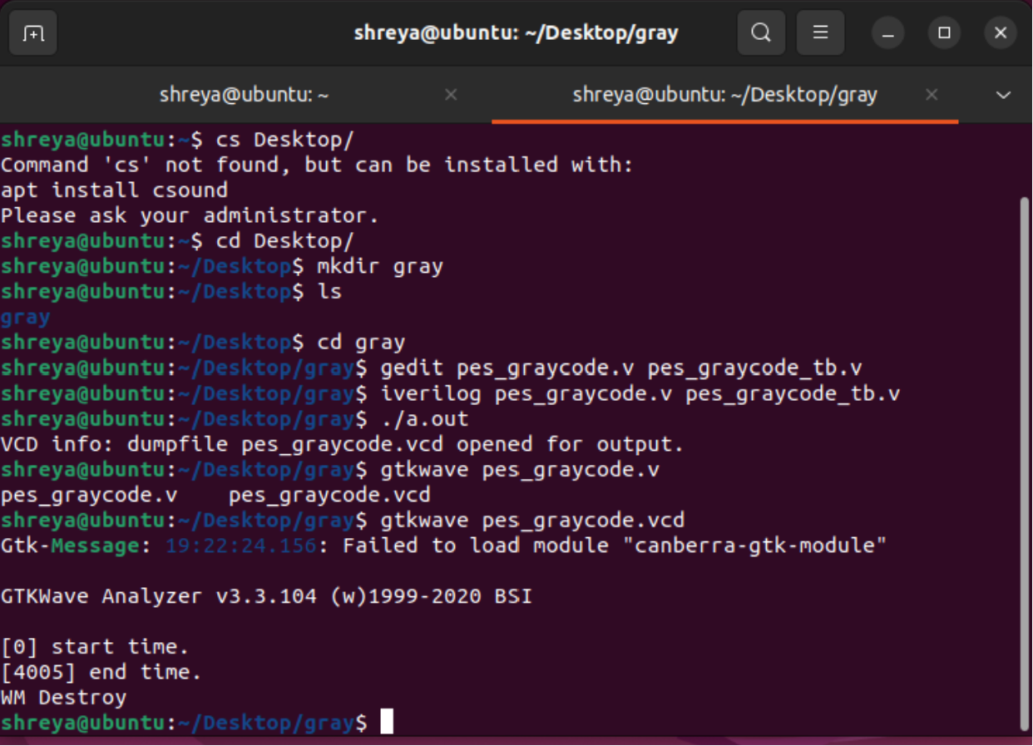Click 'Please ask your administrator.' line
The image size is (1033, 746).
[x=190, y=215]
